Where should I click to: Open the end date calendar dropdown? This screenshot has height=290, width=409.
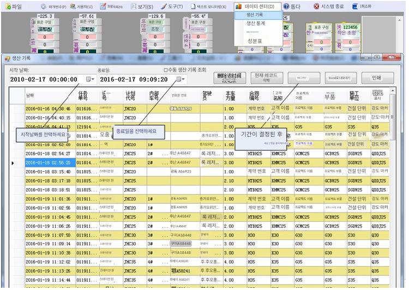coord(180,79)
